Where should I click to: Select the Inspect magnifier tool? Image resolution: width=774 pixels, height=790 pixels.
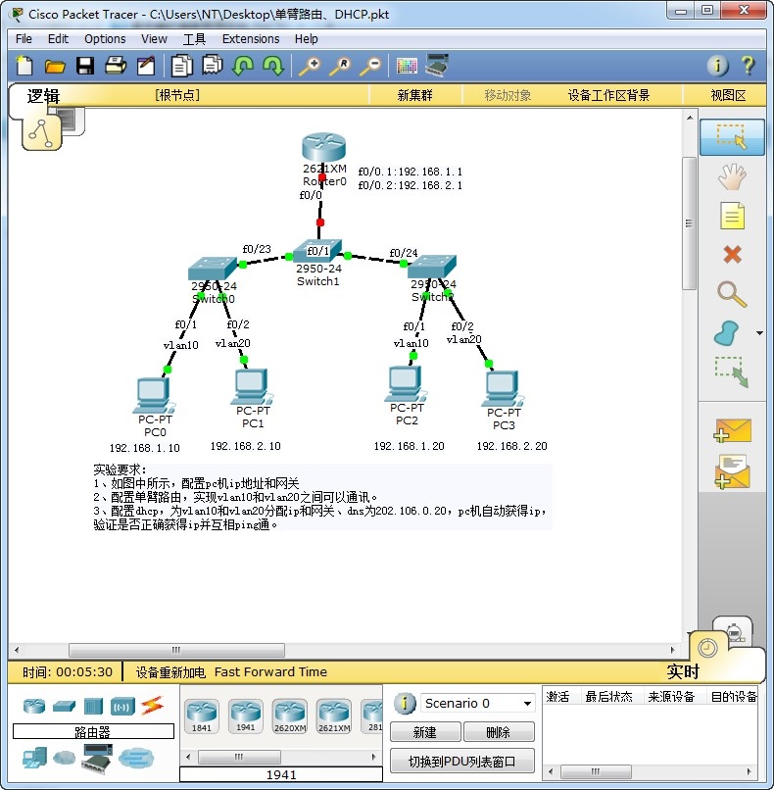point(732,294)
